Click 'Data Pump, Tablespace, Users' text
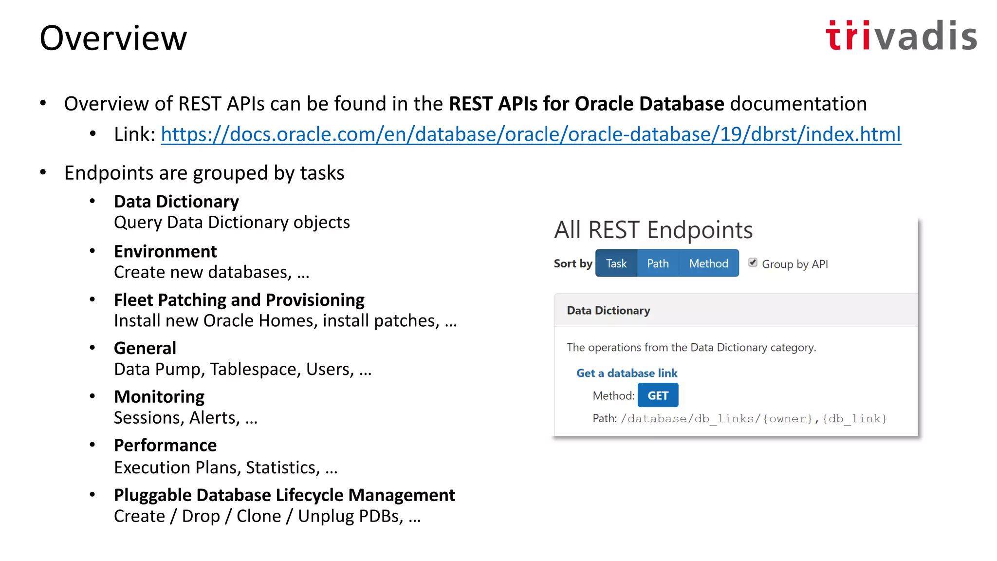Viewport: 997px width, 561px height. point(242,370)
